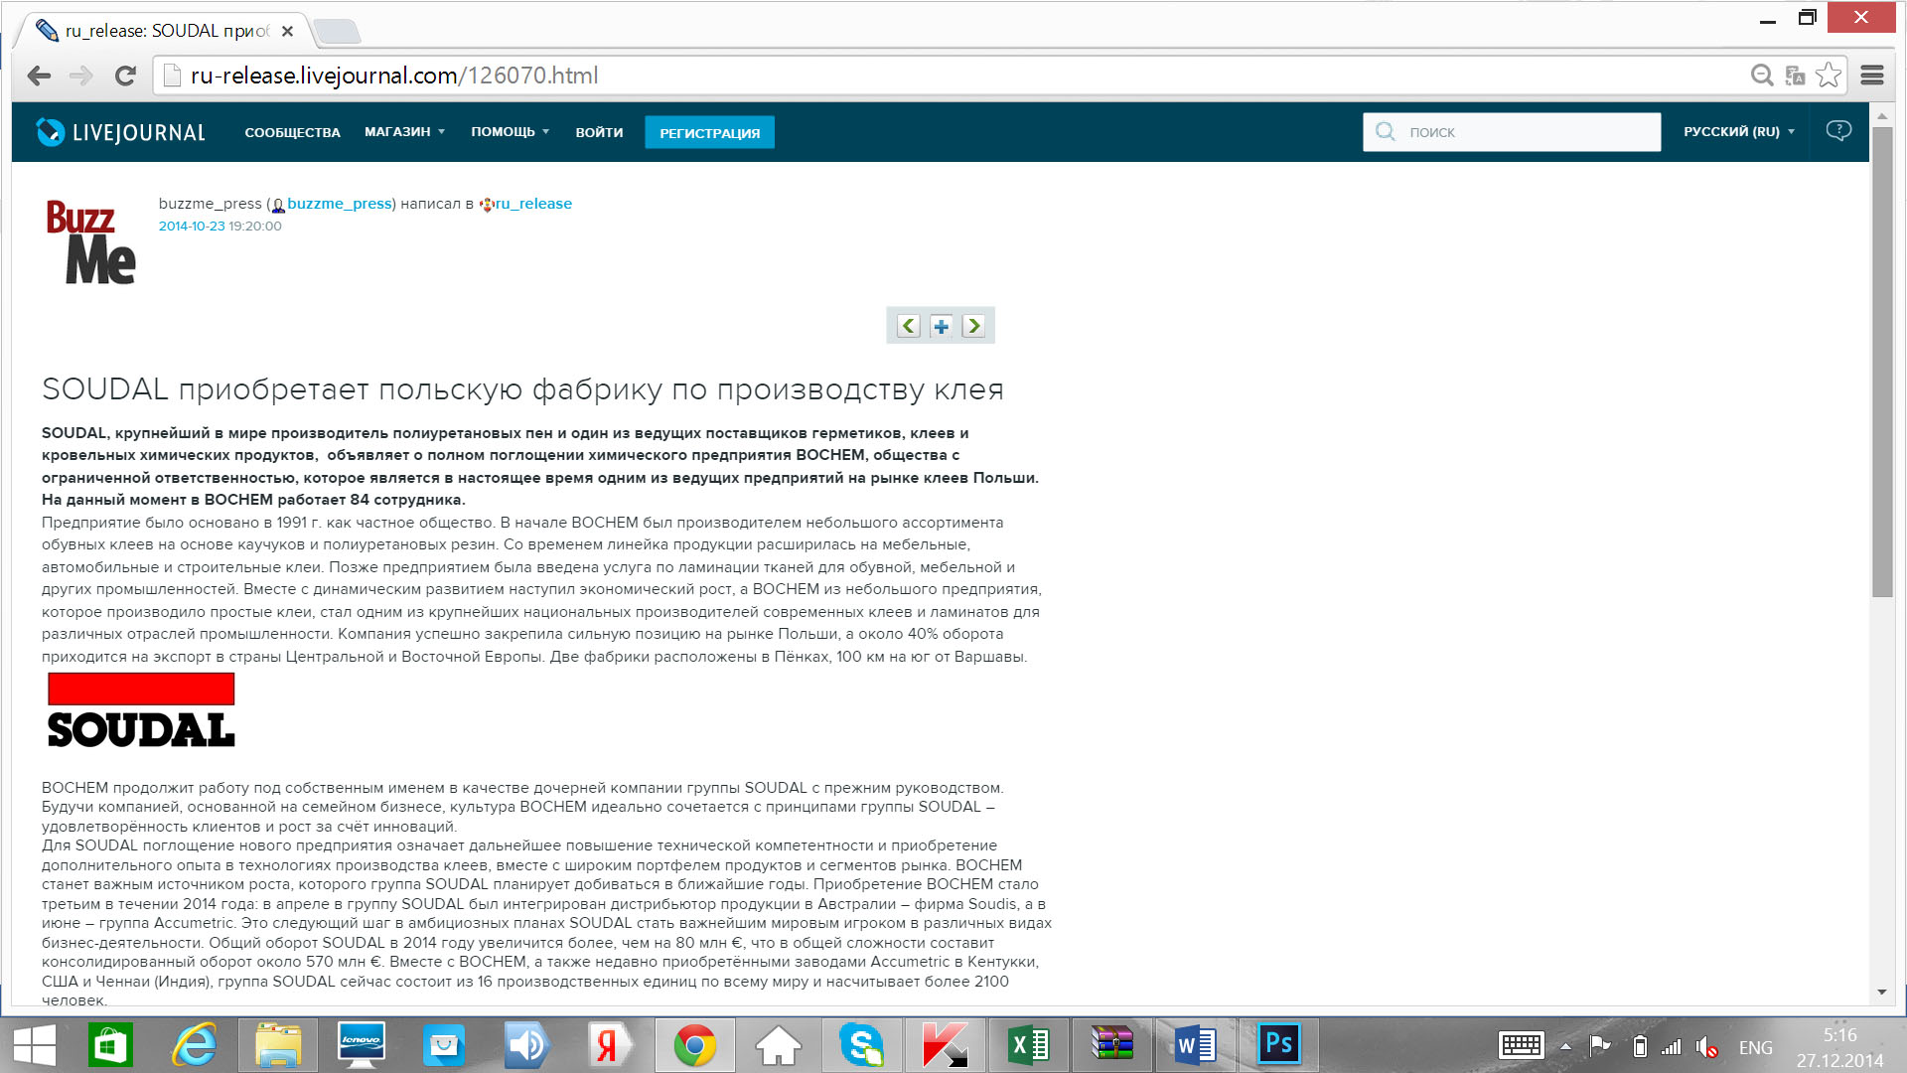Click the battery status tray icon
This screenshot has width=1907, height=1073.
[x=1640, y=1046]
